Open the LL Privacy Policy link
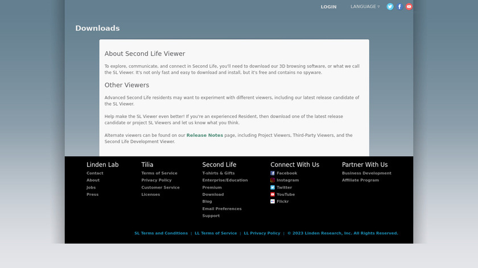Viewport: 478px width, 268px height. tap(262, 233)
